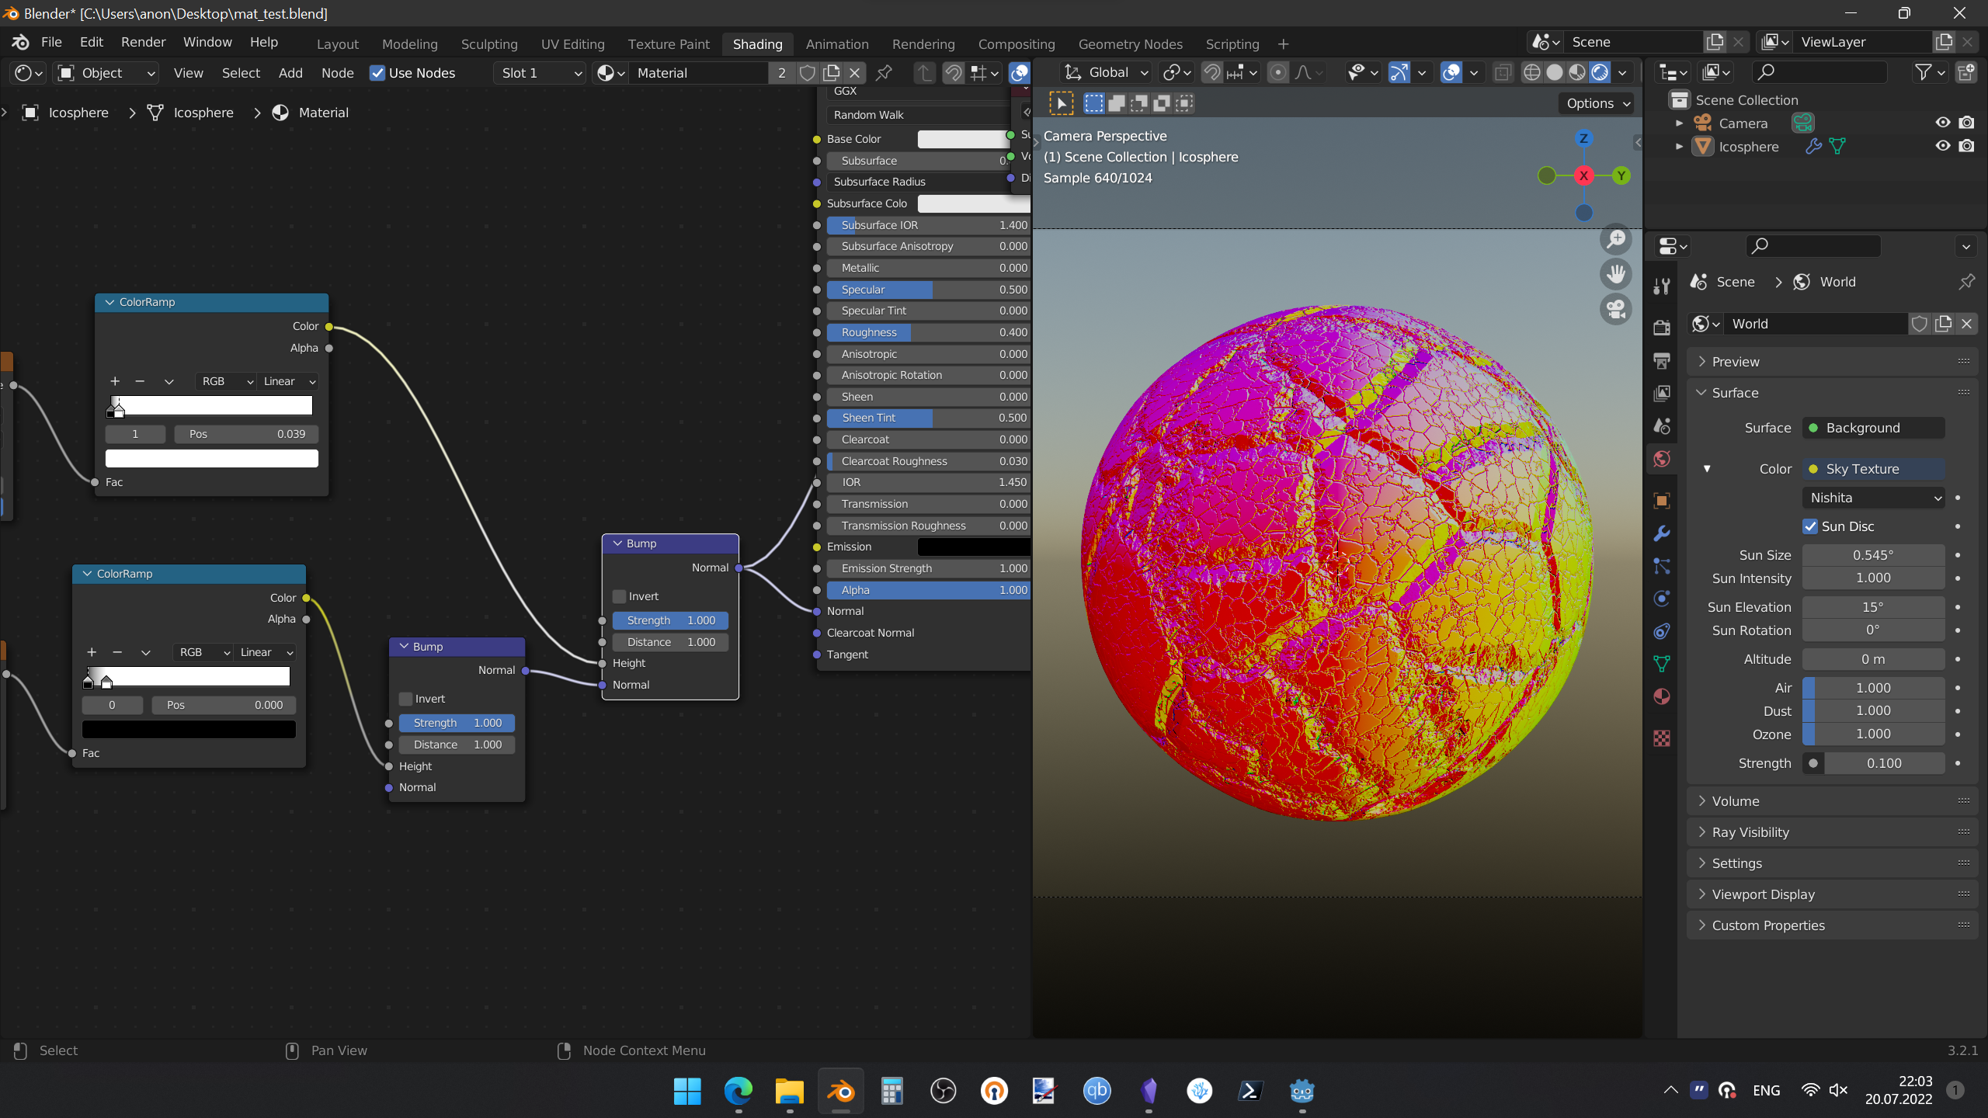Pin the World properties panel
The image size is (1988, 1118).
1966,282
